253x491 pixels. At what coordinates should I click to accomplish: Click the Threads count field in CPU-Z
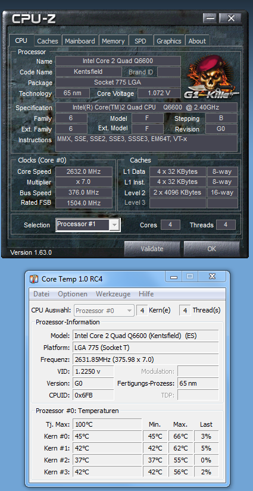(x=226, y=225)
